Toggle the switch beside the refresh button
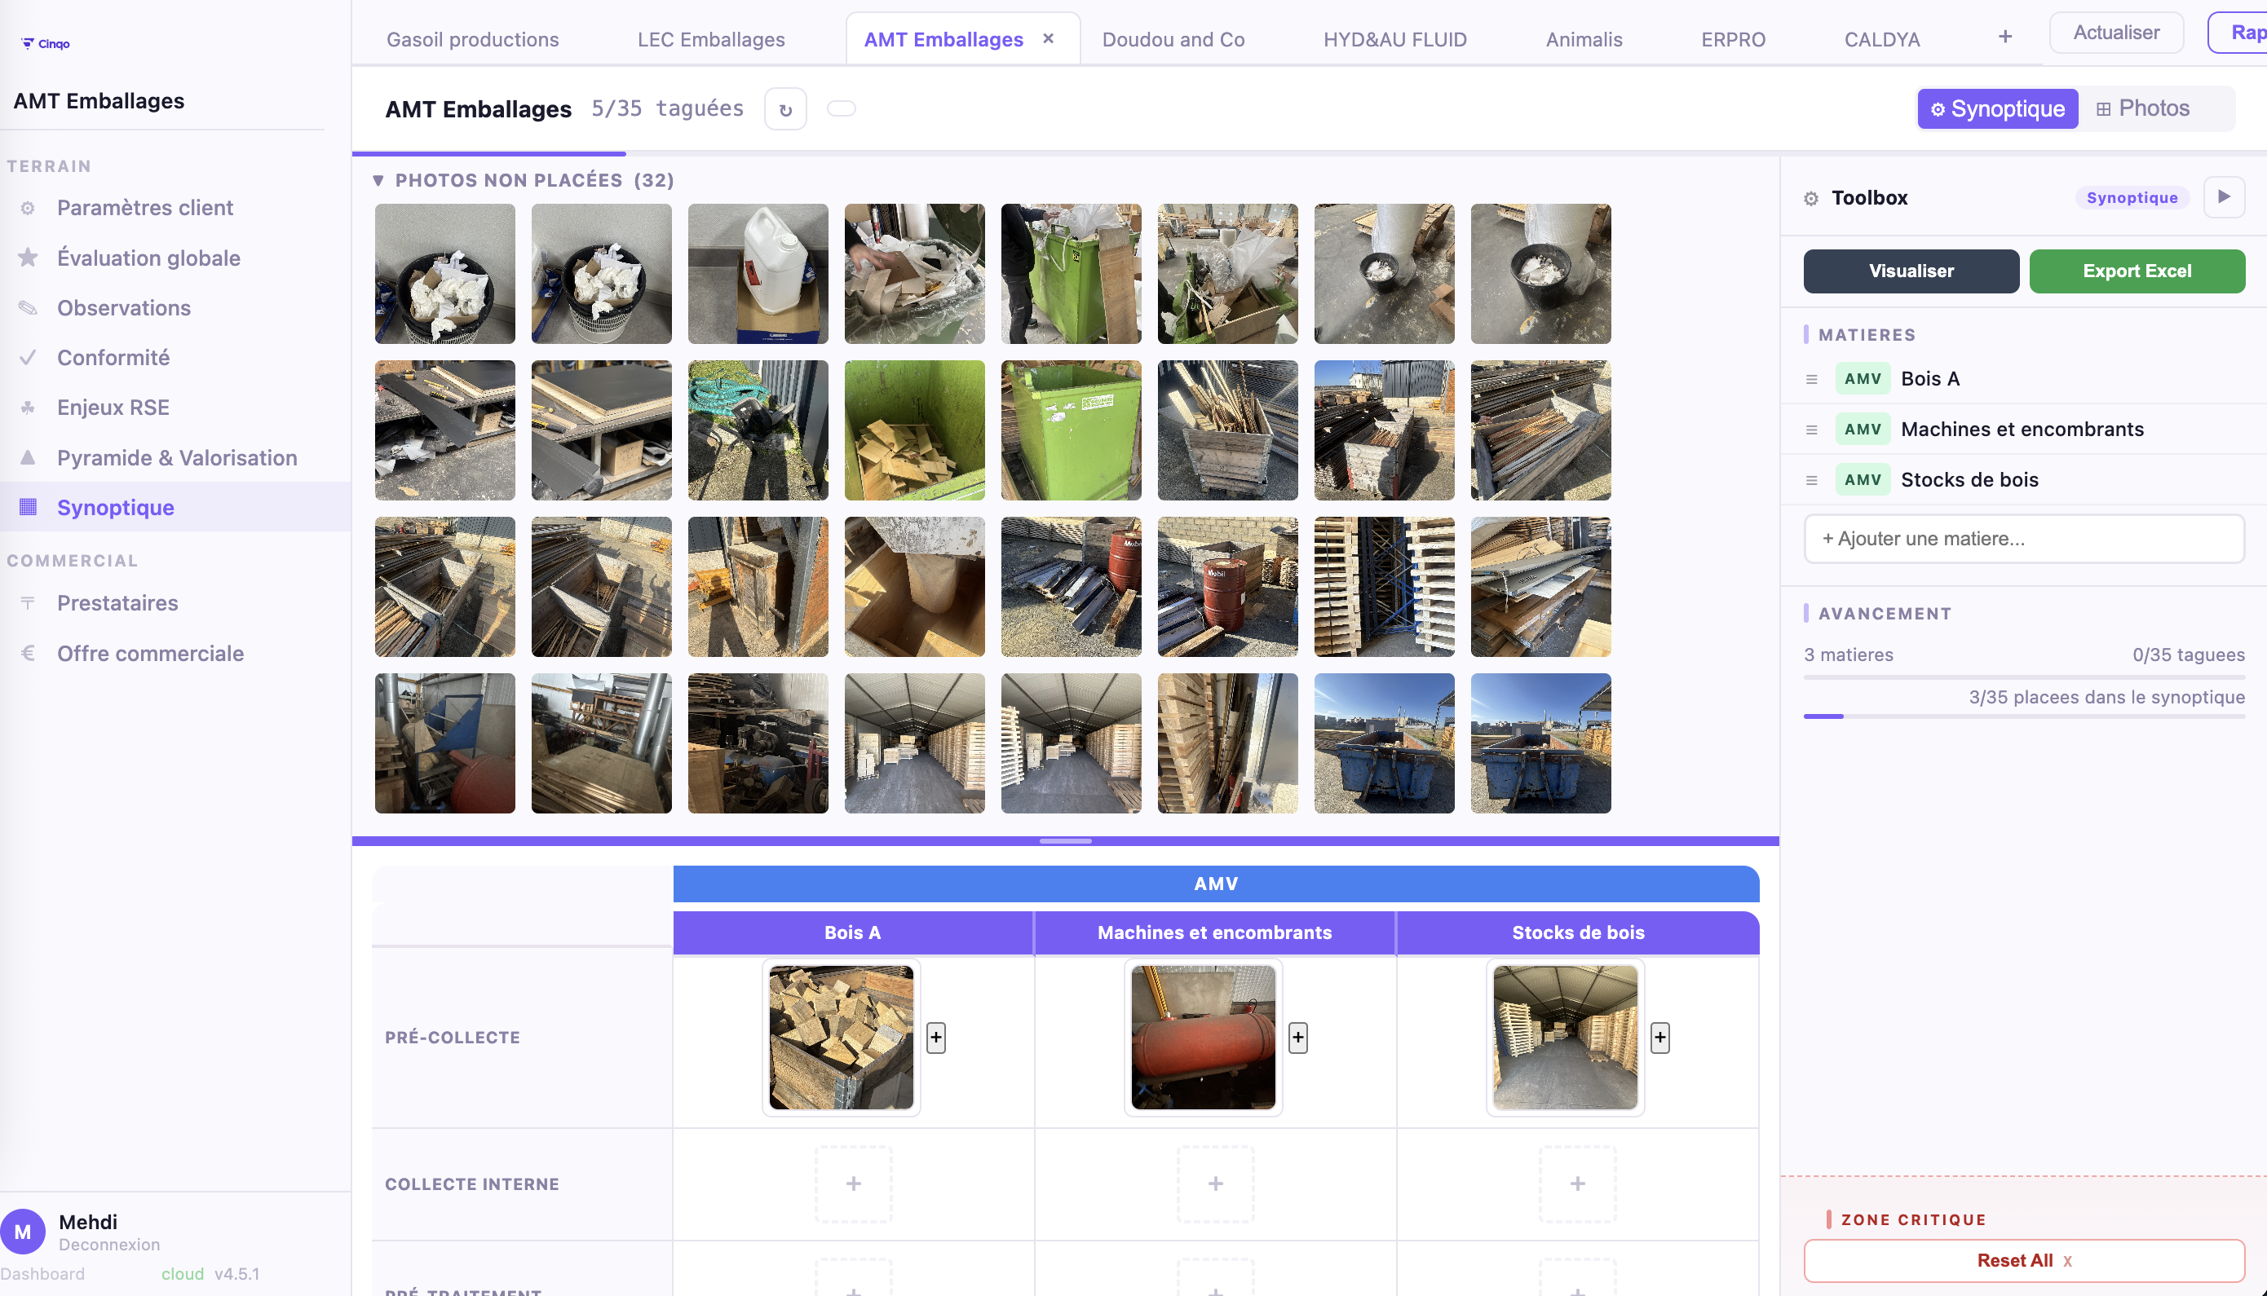2267x1296 pixels. [x=841, y=108]
